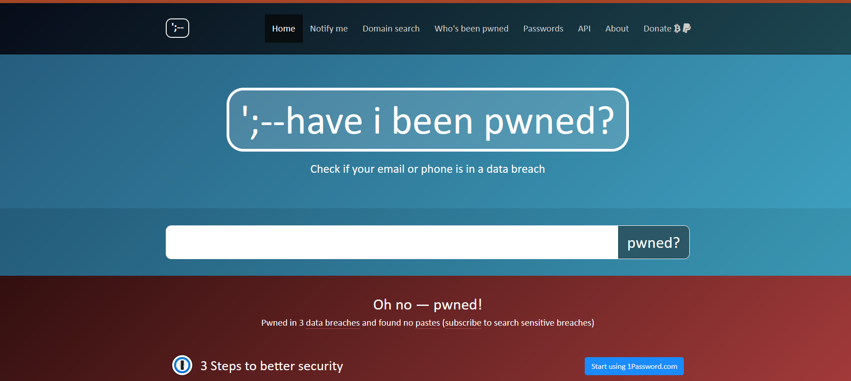This screenshot has height=381, width=851.
Task: Focus the email or phone search field
Action: [x=392, y=242]
